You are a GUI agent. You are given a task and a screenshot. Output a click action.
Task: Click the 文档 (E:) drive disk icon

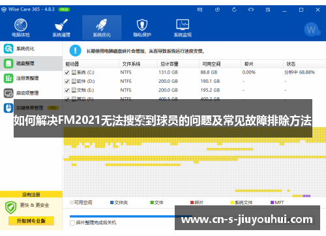(74, 90)
